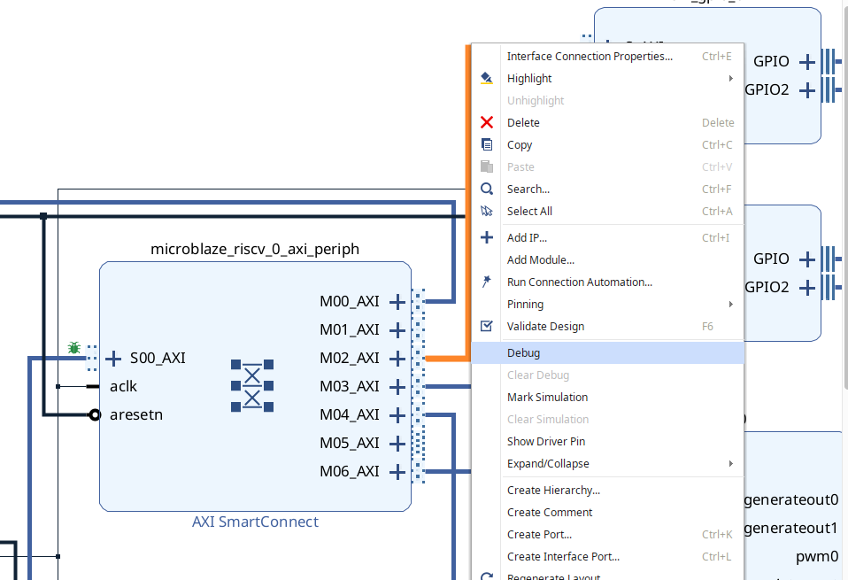Click the Select All icon

(486, 211)
